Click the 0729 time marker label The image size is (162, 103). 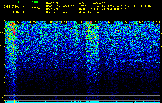141,22
